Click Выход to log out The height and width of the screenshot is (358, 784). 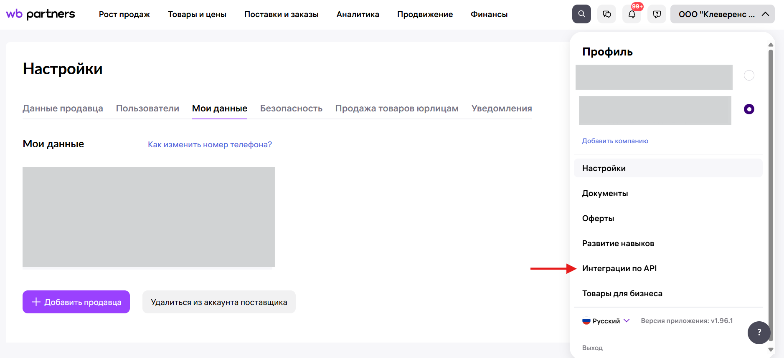[x=592, y=348]
